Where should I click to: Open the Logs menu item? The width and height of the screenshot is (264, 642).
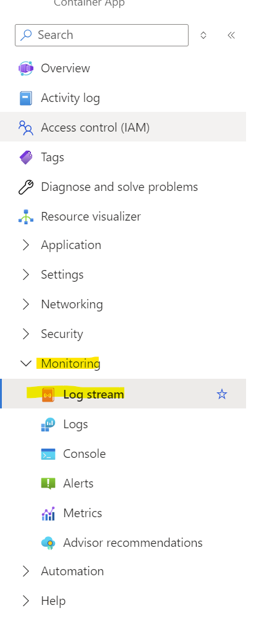coord(75,424)
